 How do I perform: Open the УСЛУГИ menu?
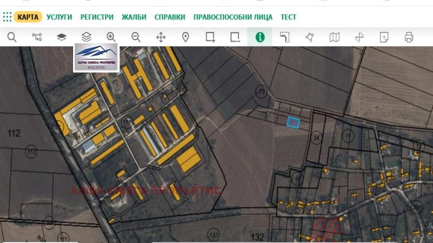[60, 17]
